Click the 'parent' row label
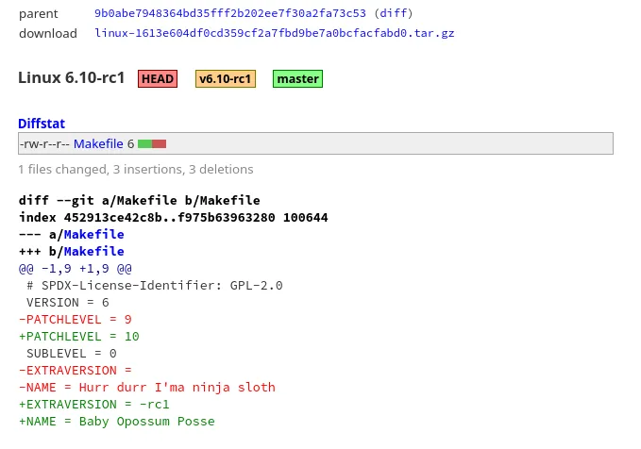The image size is (641, 449). tap(39, 14)
